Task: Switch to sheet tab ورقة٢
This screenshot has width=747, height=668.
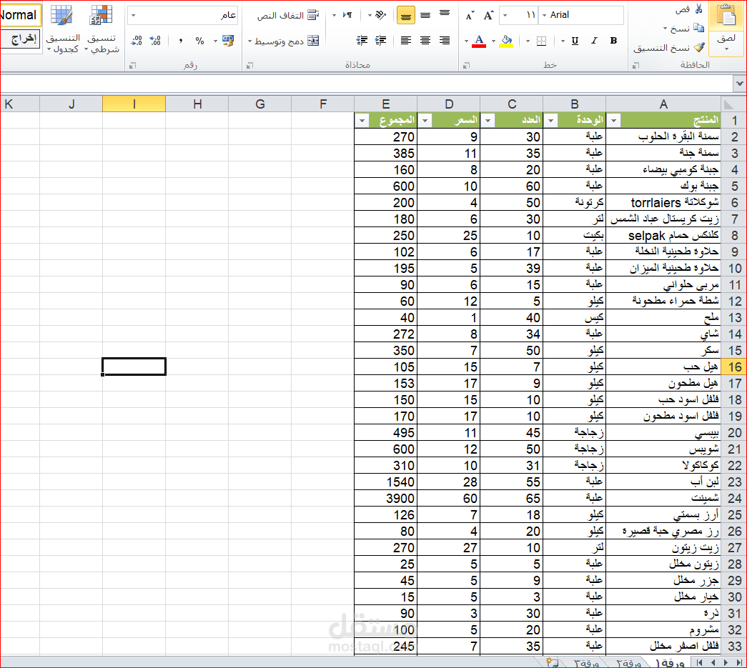Action: pos(628,662)
